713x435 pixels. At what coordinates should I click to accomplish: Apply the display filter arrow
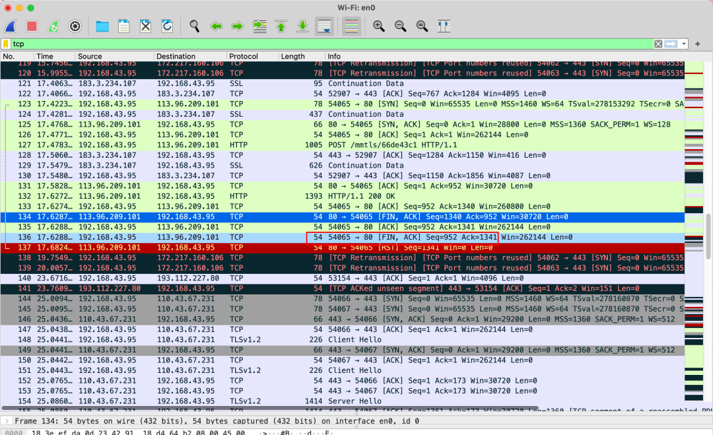671,44
